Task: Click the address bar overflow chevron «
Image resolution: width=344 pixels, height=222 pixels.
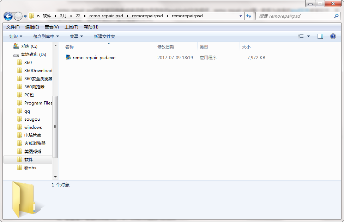Action: [x=38, y=16]
